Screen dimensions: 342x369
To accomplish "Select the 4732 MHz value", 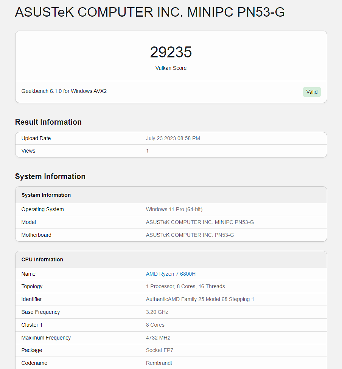I will pos(158,338).
